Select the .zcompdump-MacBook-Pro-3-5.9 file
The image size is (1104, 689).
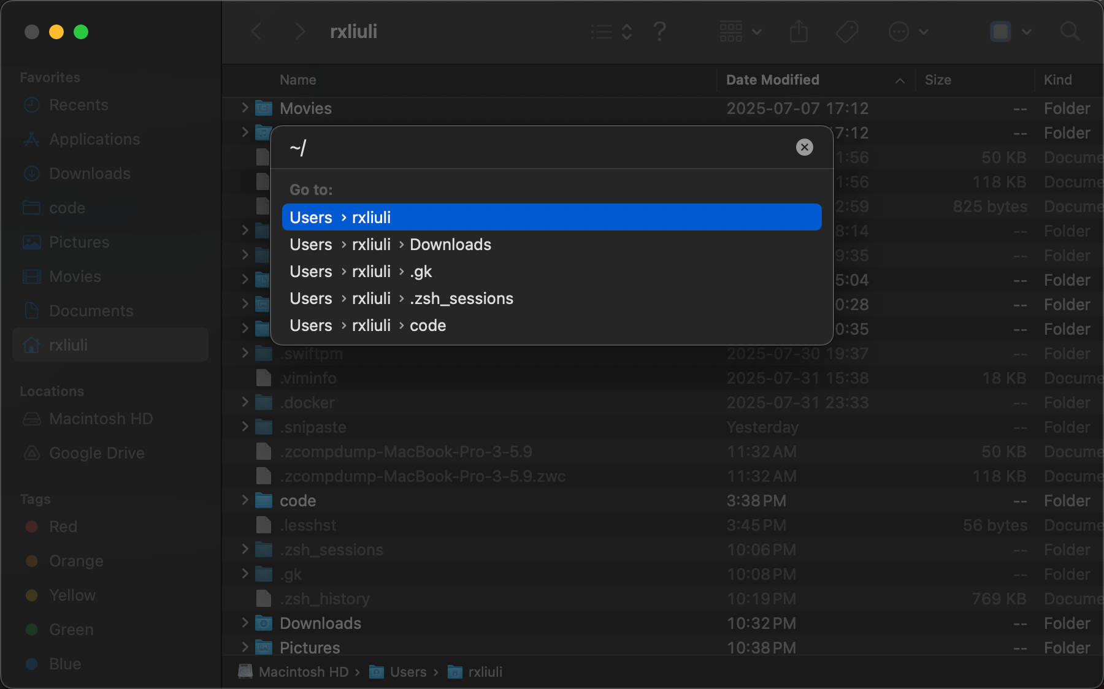pos(405,452)
